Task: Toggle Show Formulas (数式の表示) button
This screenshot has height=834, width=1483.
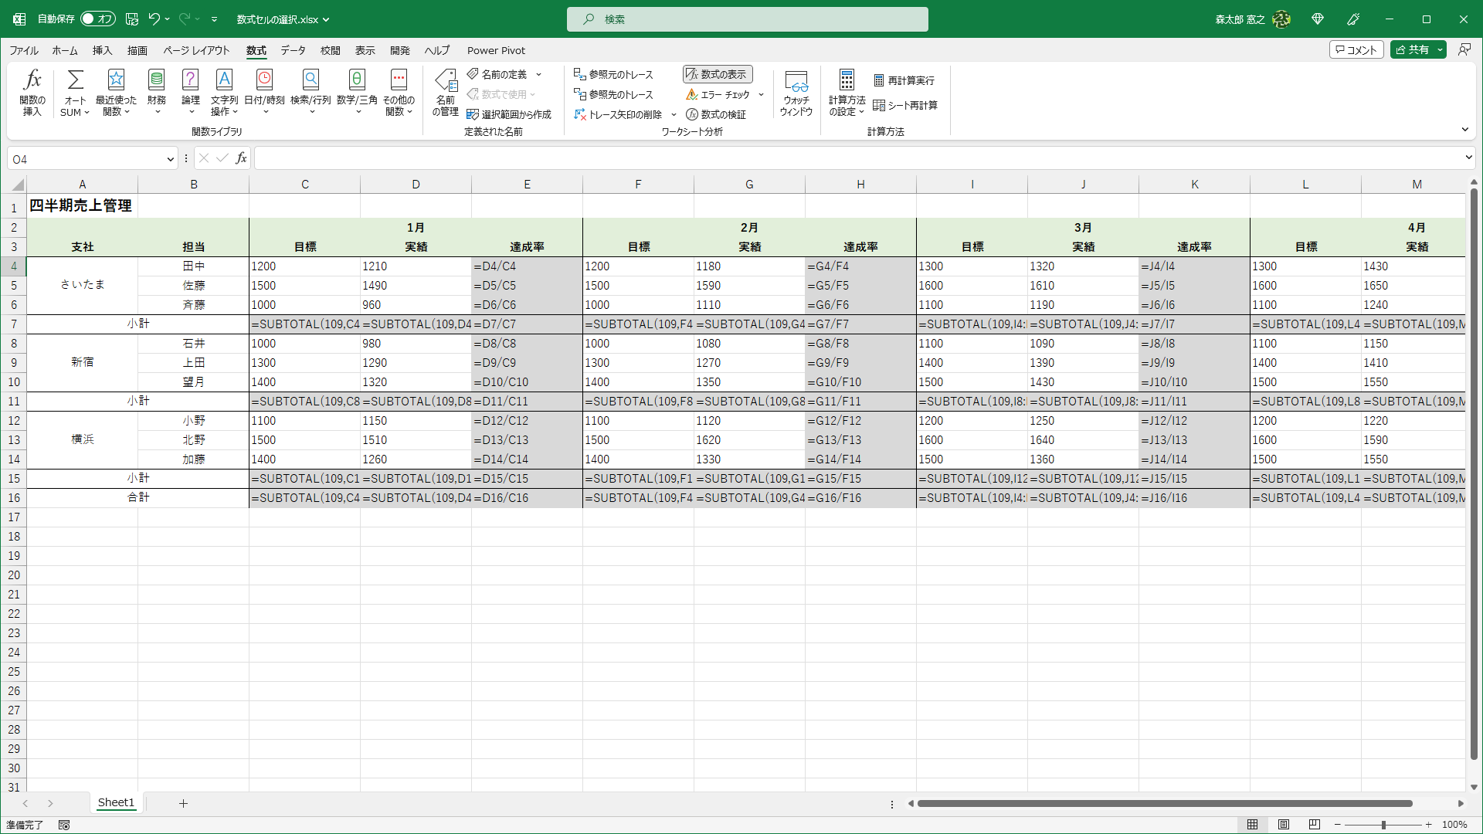Action: (717, 74)
